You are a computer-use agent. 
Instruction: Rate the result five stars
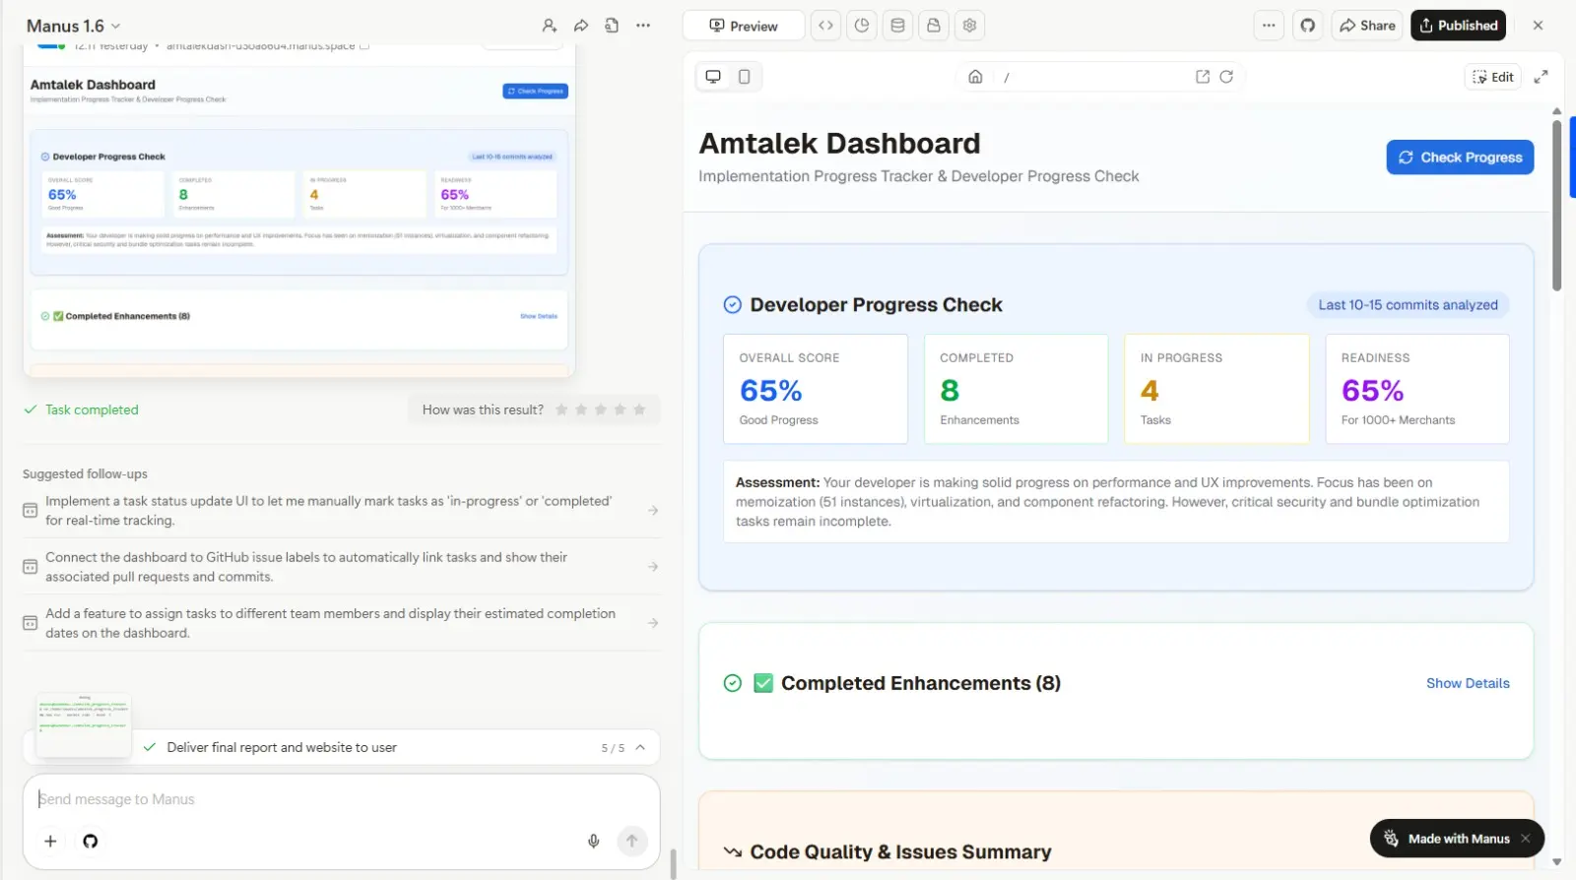(639, 409)
